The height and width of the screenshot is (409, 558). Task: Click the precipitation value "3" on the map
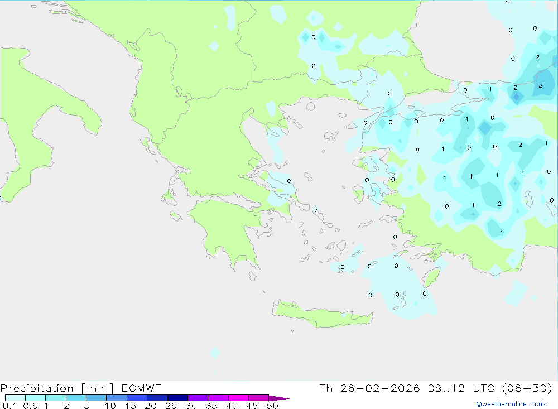pos(541,85)
